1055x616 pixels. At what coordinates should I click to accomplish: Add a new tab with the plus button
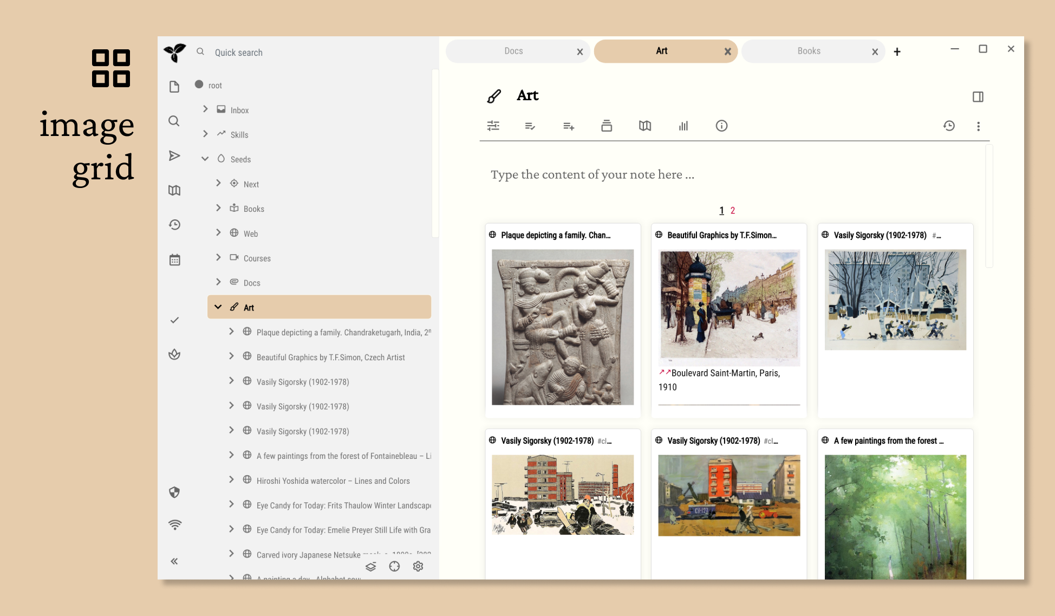pos(897,52)
